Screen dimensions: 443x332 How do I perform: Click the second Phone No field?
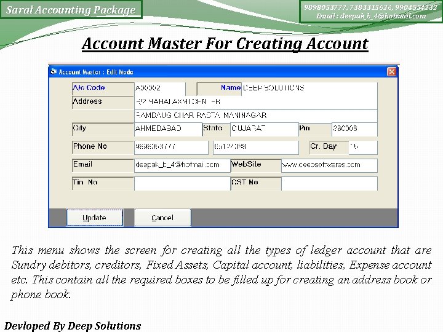tap(256, 148)
